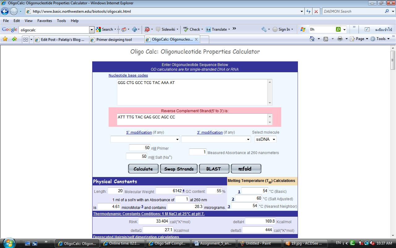The image size is (396, 248).
Task: Open the Quick Tabs list dropdown arrow
Action: click(31, 39)
